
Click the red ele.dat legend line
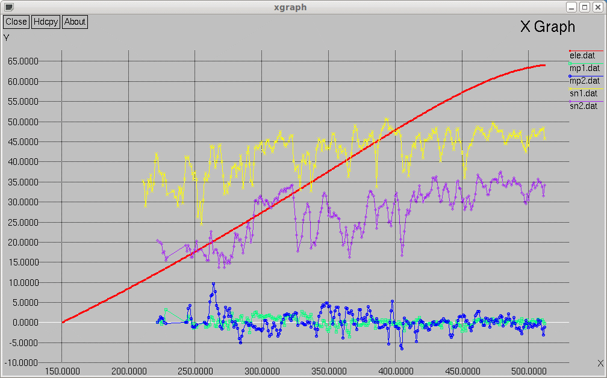click(586, 51)
